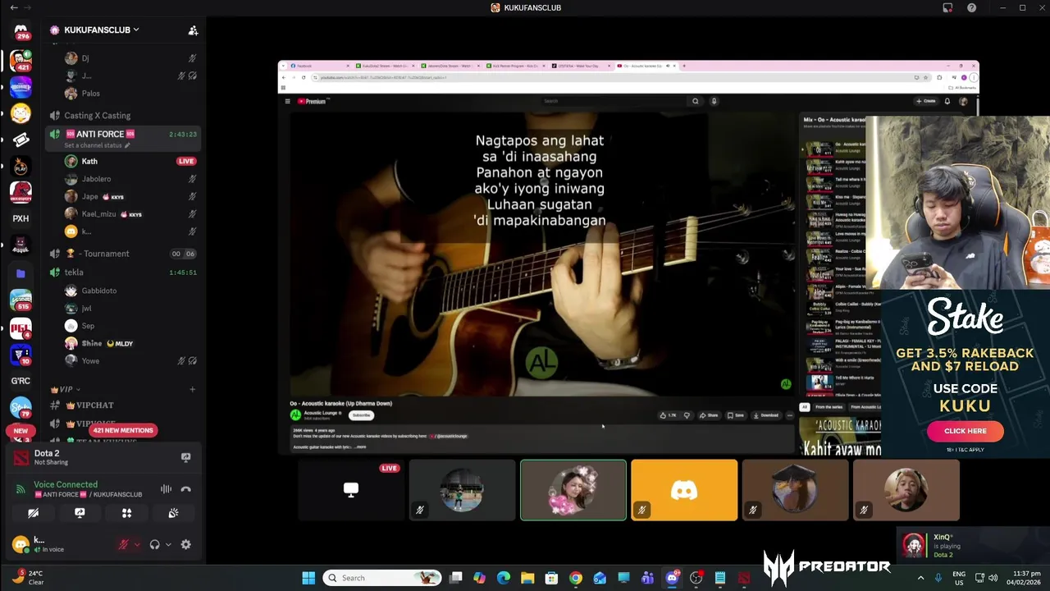The height and width of the screenshot is (591, 1050).
Task: Click the Windows Start button
Action: [308, 578]
